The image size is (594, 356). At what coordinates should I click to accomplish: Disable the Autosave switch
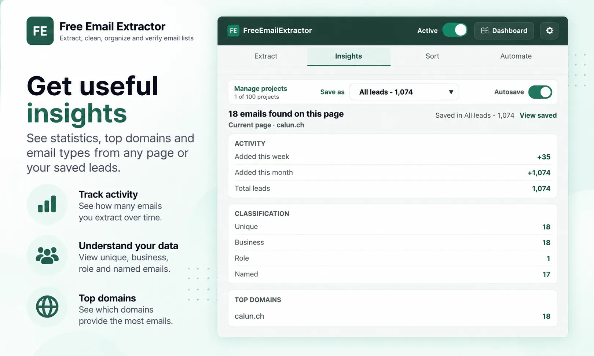pyautogui.click(x=540, y=92)
